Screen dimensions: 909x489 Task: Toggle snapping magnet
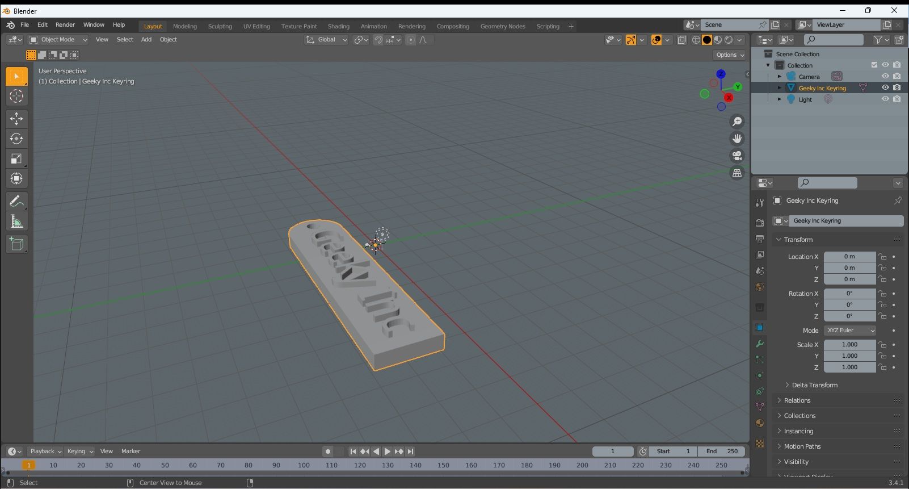pyautogui.click(x=378, y=40)
